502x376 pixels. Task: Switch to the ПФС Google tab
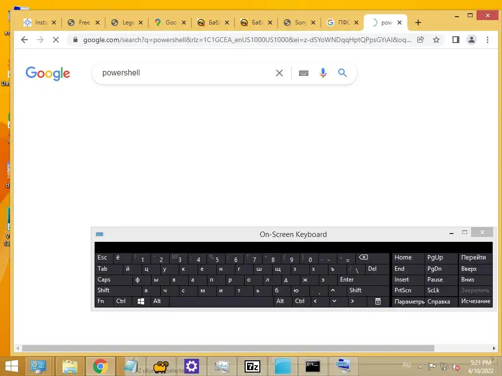(343, 23)
